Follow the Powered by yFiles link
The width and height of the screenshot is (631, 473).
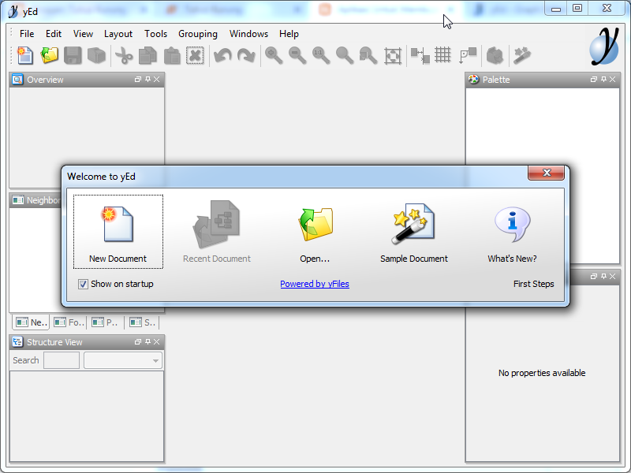(x=315, y=284)
